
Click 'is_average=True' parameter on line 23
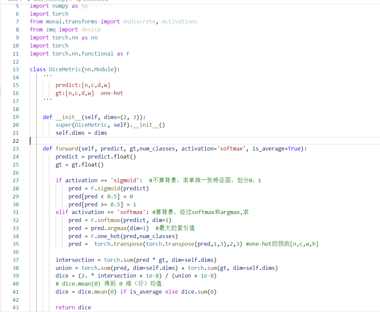276,148
